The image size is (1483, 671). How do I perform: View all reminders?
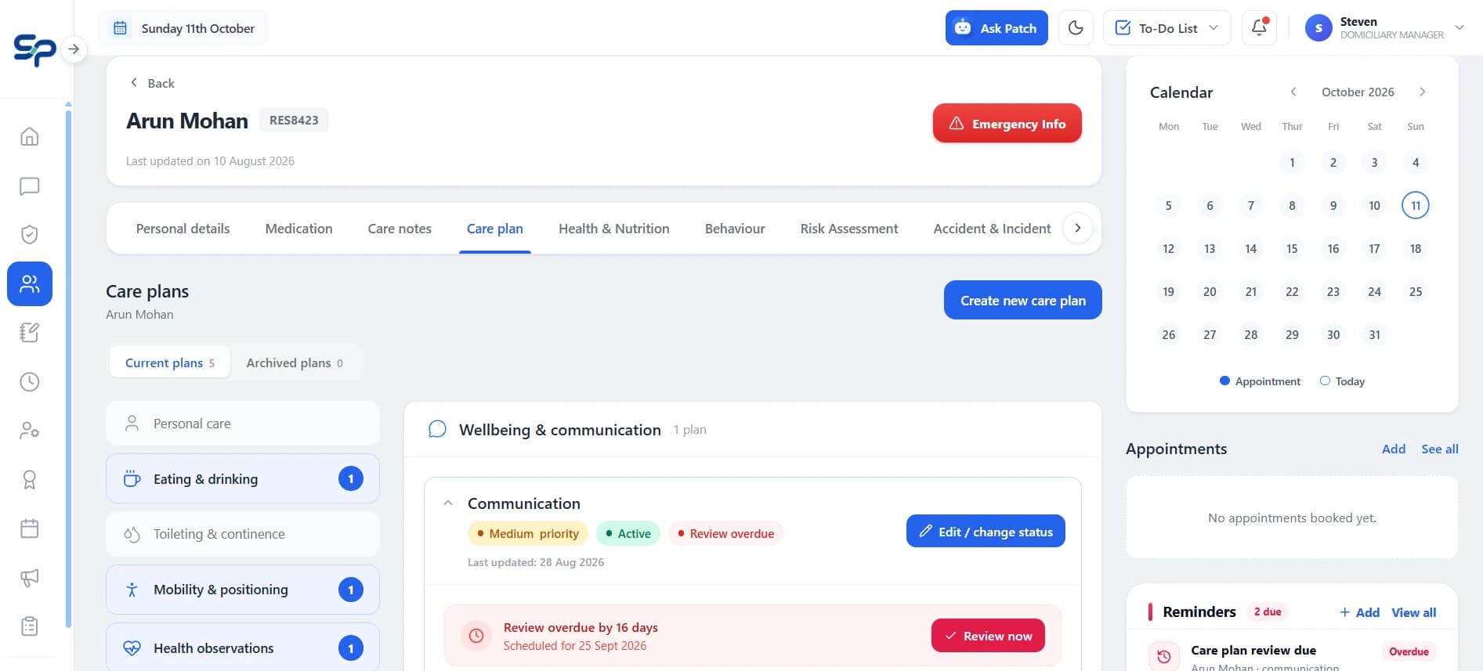[1413, 612]
